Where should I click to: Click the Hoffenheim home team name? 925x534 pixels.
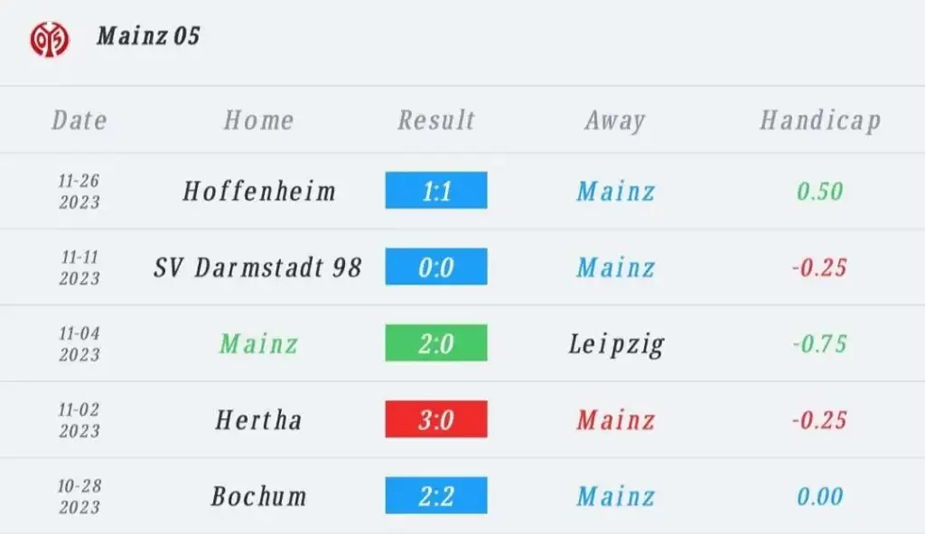click(259, 192)
